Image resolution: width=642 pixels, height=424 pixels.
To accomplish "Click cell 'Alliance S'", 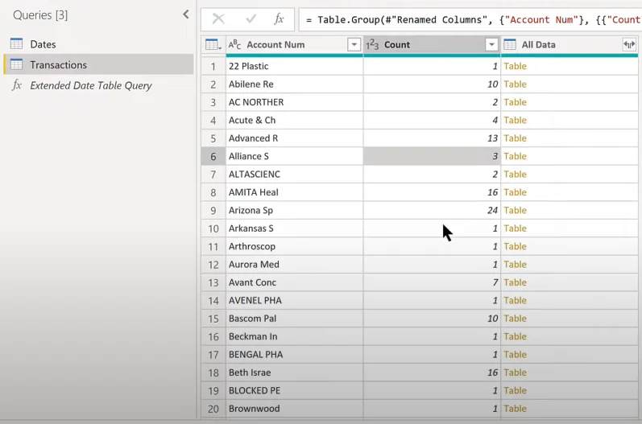I will point(294,156).
